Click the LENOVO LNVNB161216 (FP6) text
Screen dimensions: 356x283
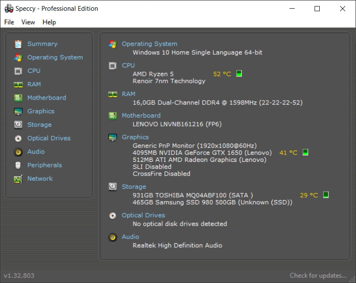(177, 124)
